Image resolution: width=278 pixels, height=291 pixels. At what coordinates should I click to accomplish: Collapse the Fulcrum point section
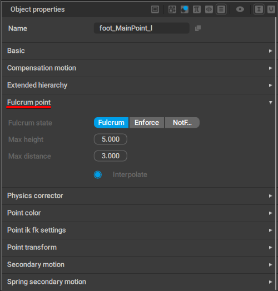(138, 102)
